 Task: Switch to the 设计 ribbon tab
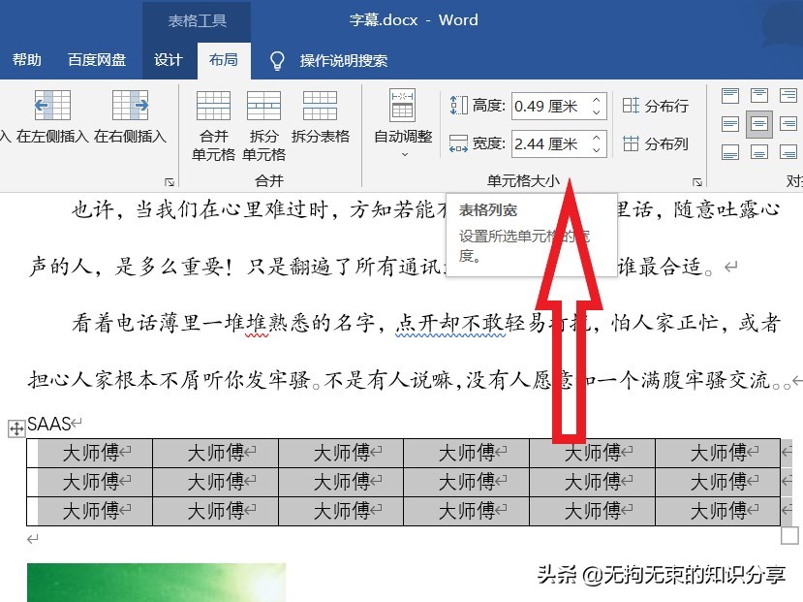click(168, 59)
